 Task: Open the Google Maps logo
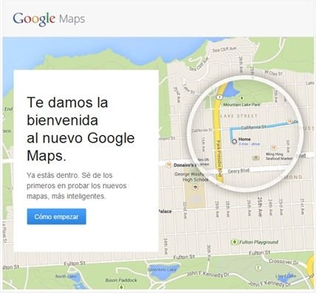click(49, 19)
